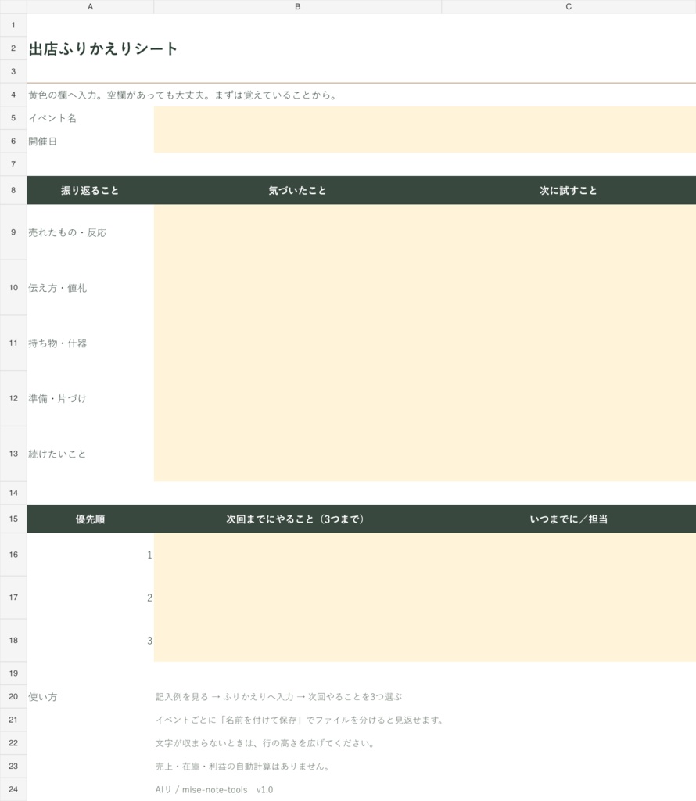Click 次に試すこと cell for 売れたもの・反応
Viewport: 696px width, 801px height.
click(x=569, y=232)
